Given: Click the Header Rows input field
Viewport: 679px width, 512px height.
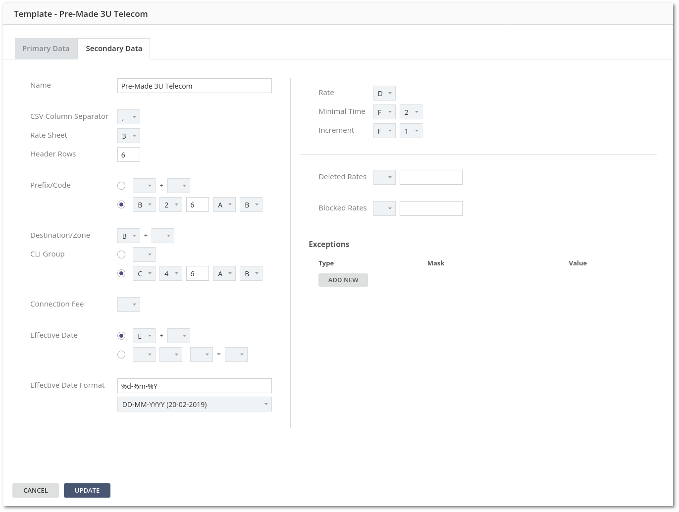Looking at the screenshot, I should [129, 155].
